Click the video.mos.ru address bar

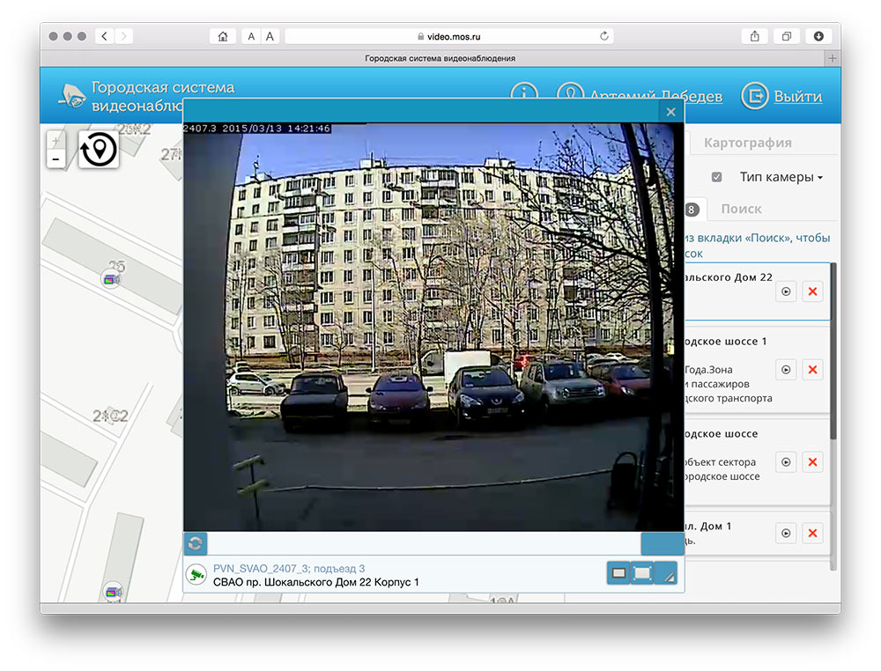pos(449,36)
